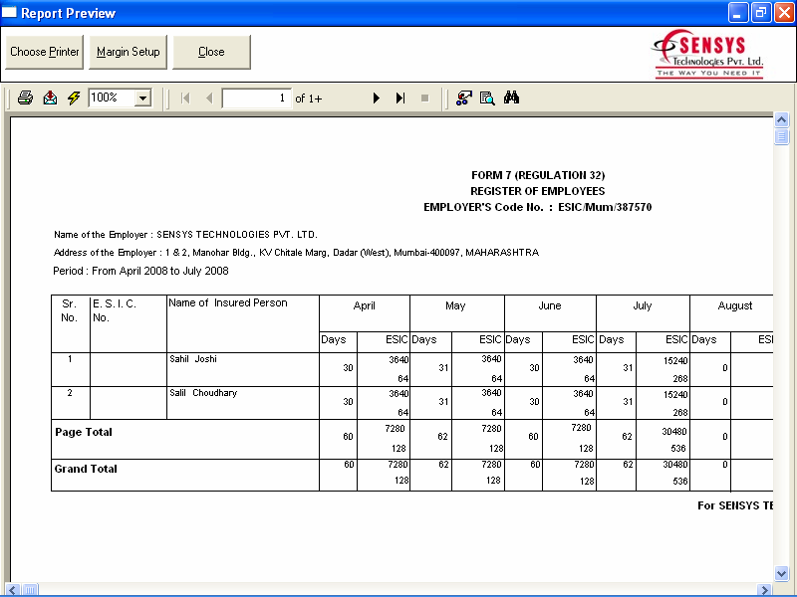This screenshot has width=797, height=597.
Task: Select the employee name "Sahil Joshi"
Action: [x=193, y=359]
